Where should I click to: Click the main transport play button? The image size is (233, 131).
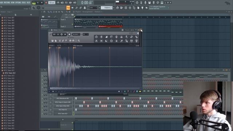[38, 3]
